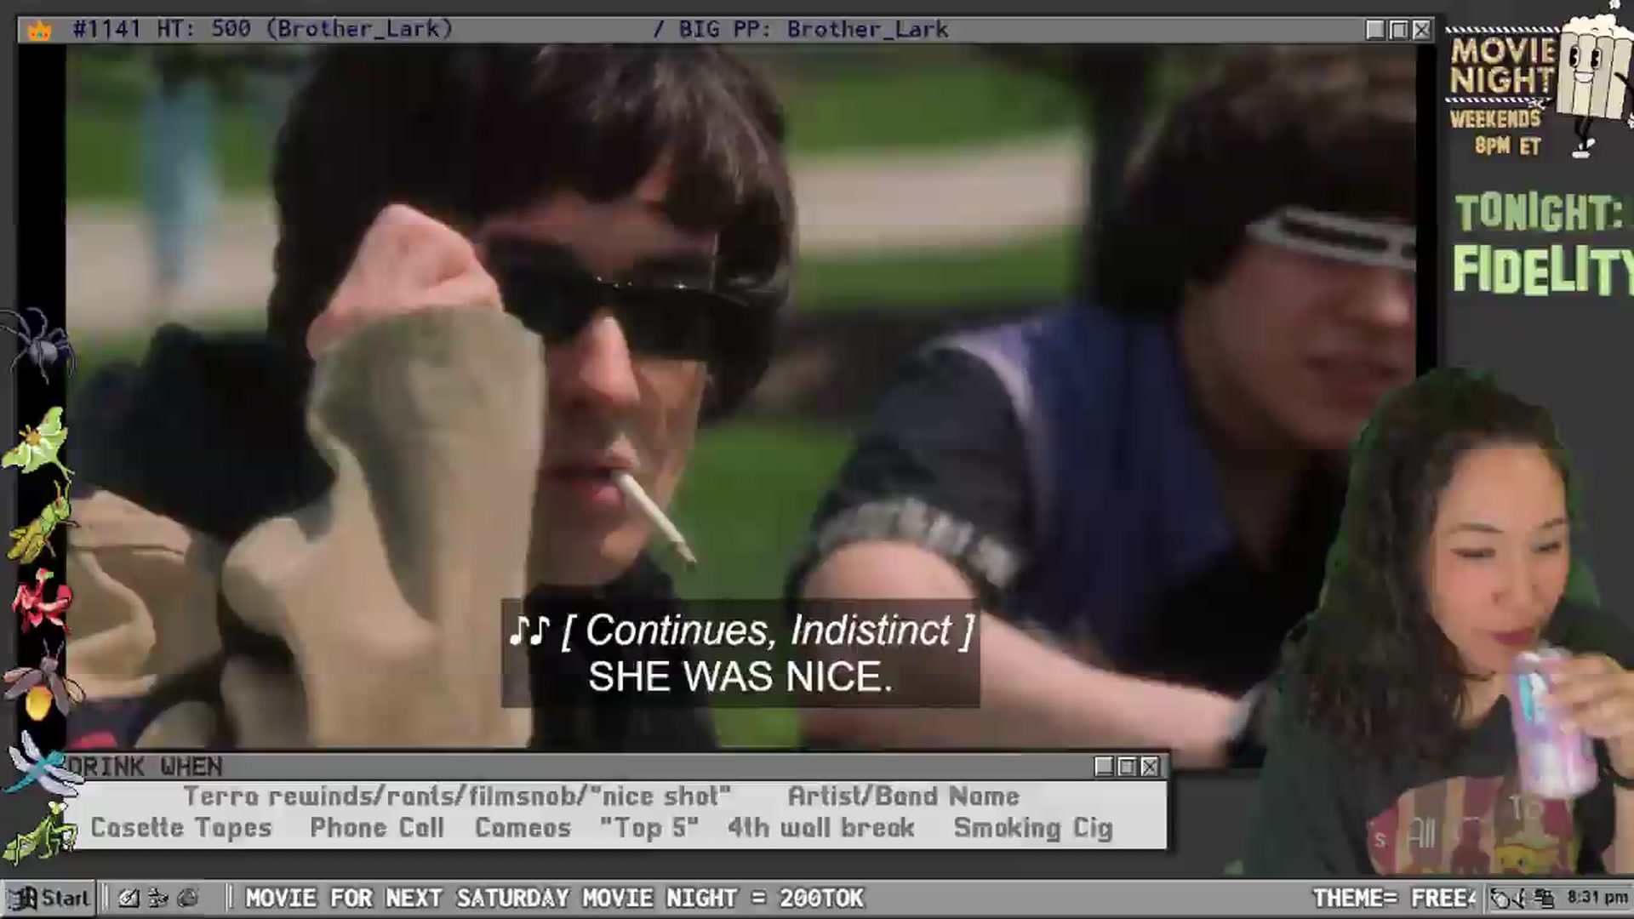1634x919 pixels.
Task: Click the "Phone Call" drink rule
Action: point(377,828)
